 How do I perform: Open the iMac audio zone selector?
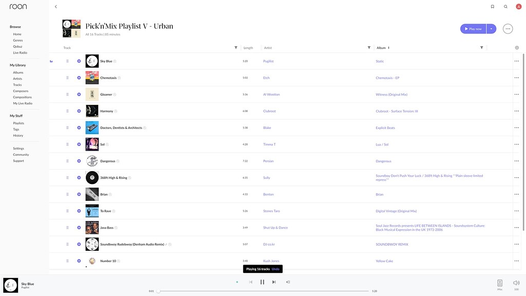coord(500,284)
